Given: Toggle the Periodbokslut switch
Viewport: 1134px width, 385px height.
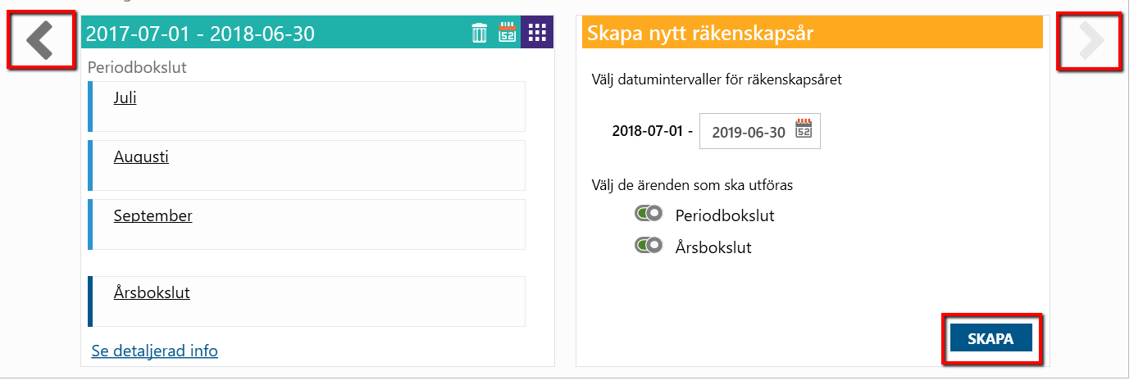Looking at the screenshot, I should 649,215.
